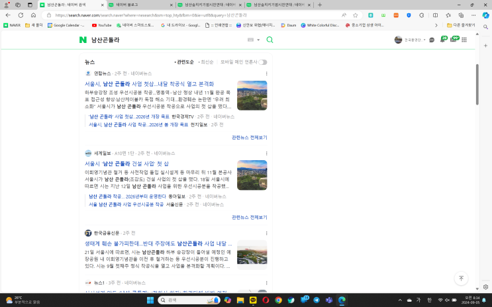This screenshot has width=492, height=307.
Task: Open the NAVER bookmark
Action: [12, 25]
